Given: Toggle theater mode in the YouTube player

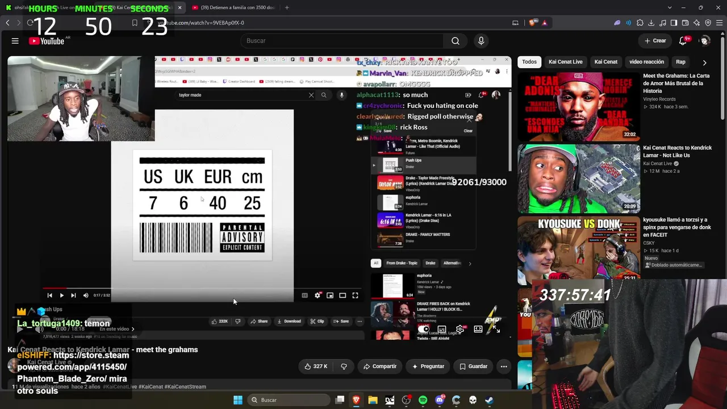Looking at the screenshot, I should pos(478,329).
